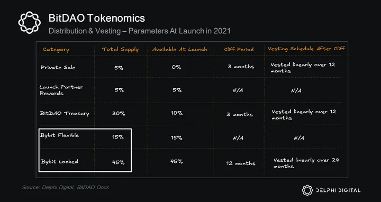Click the Private Sale row label

(58, 68)
